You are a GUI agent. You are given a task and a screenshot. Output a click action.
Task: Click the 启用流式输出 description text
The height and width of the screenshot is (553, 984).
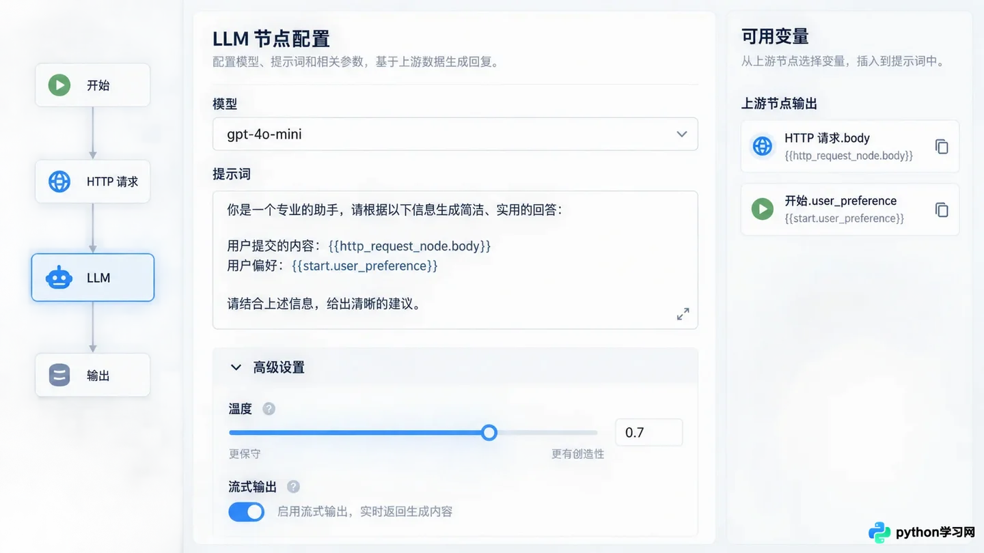(x=365, y=512)
